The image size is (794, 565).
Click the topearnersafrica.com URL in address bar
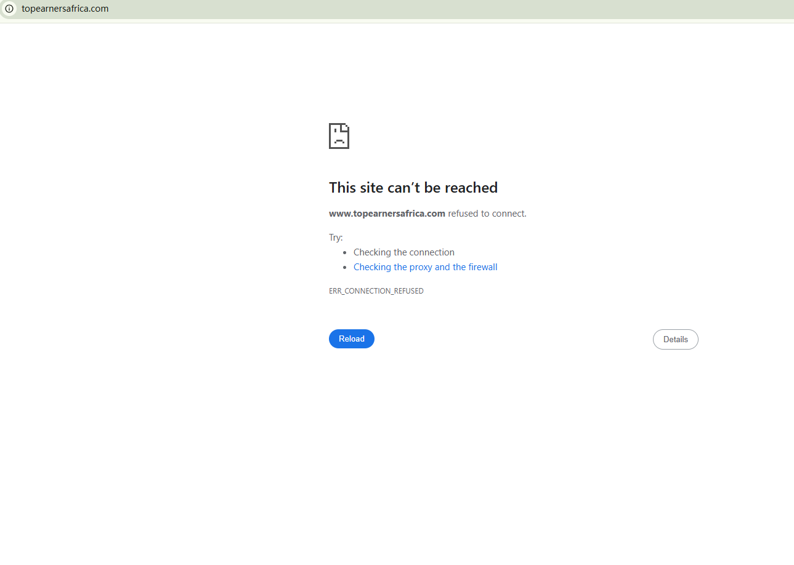(x=65, y=9)
